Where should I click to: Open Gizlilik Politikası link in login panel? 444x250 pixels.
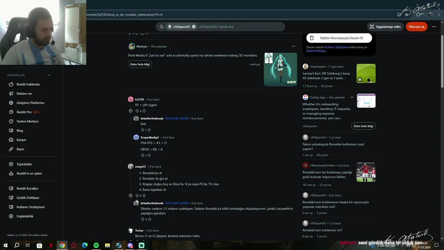tap(316, 51)
